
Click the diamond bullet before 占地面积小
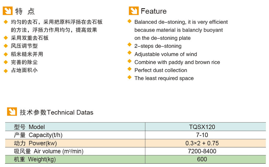pyautogui.click(x=5, y=71)
